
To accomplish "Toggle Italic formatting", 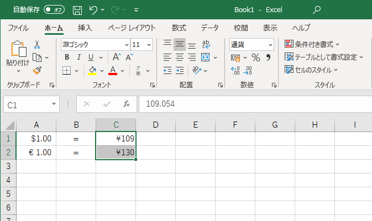I will 78,57.
